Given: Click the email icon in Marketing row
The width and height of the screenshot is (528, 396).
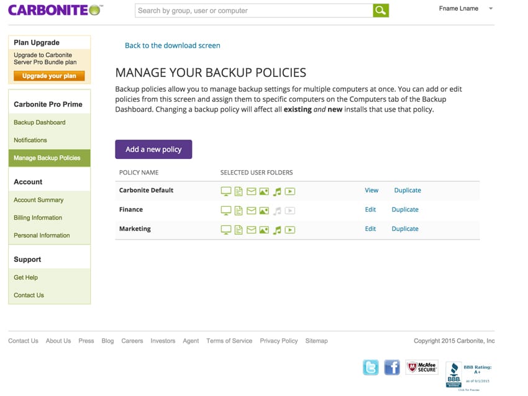Looking at the screenshot, I should click(x=251, y=230).
